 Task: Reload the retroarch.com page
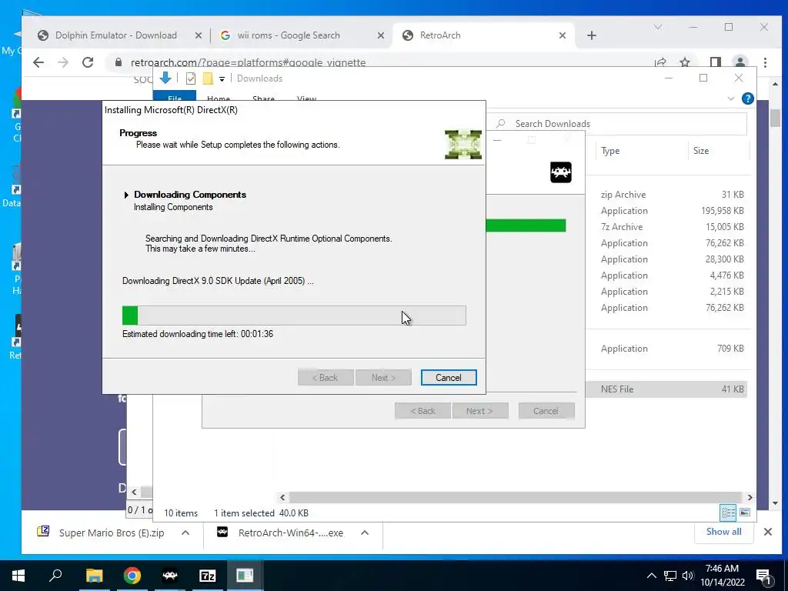[x=88, y=62]
